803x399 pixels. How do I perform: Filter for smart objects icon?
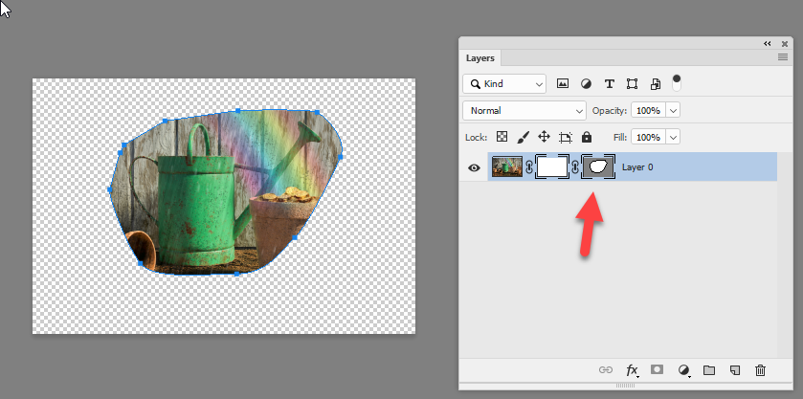(656, 83)
